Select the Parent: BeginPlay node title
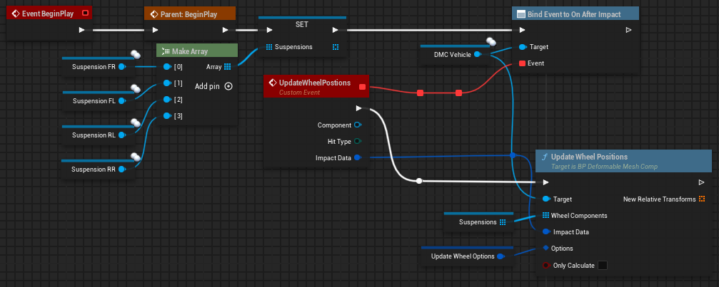Image resolution: width=719 pixels, height=287 pixels. (189, 14)
